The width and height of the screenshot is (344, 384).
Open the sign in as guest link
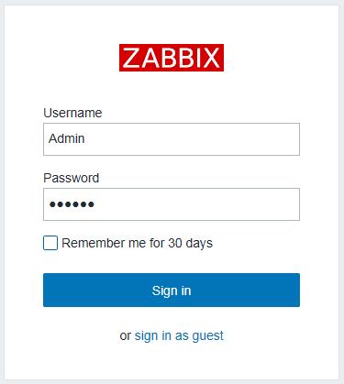pyautogui.click(x=179, y=335)
